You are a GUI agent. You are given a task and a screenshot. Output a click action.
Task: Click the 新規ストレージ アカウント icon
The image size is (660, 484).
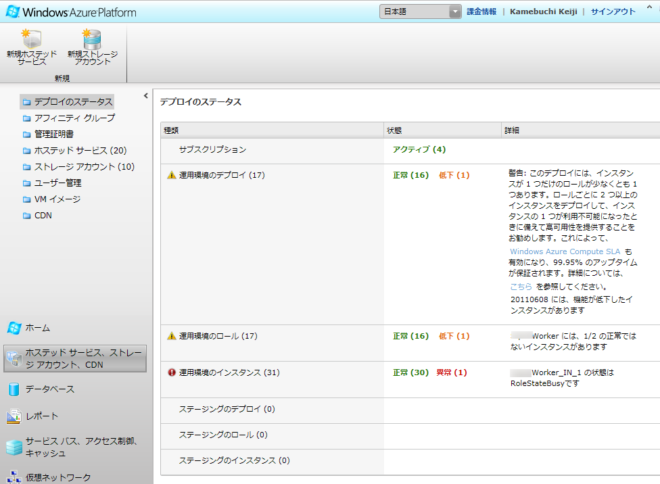pyautogui.click(x=92, y=39)
